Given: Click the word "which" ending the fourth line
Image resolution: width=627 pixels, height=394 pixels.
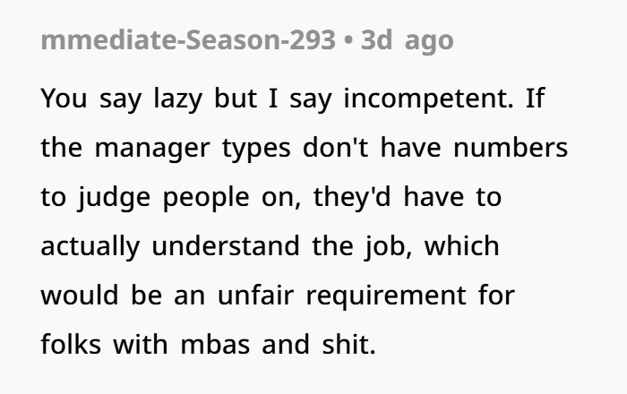Looking at the screenshot, I should point(462,245).
